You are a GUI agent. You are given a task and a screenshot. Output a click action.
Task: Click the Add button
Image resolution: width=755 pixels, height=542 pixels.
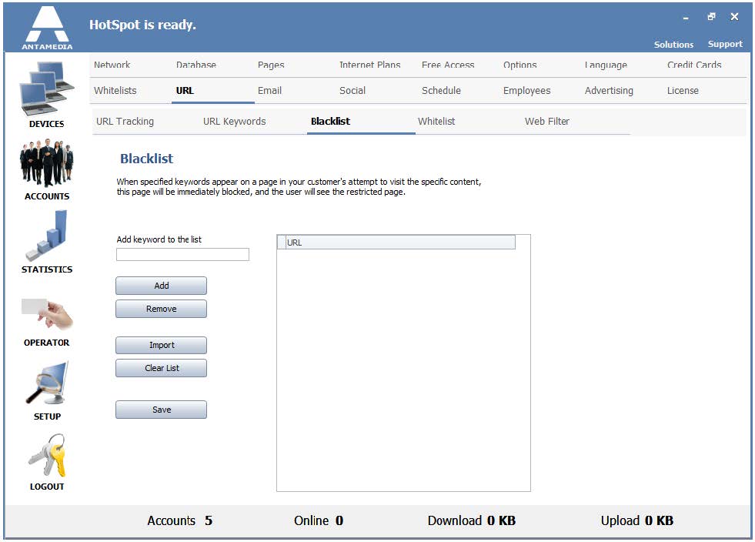click(x=162, y=286)
